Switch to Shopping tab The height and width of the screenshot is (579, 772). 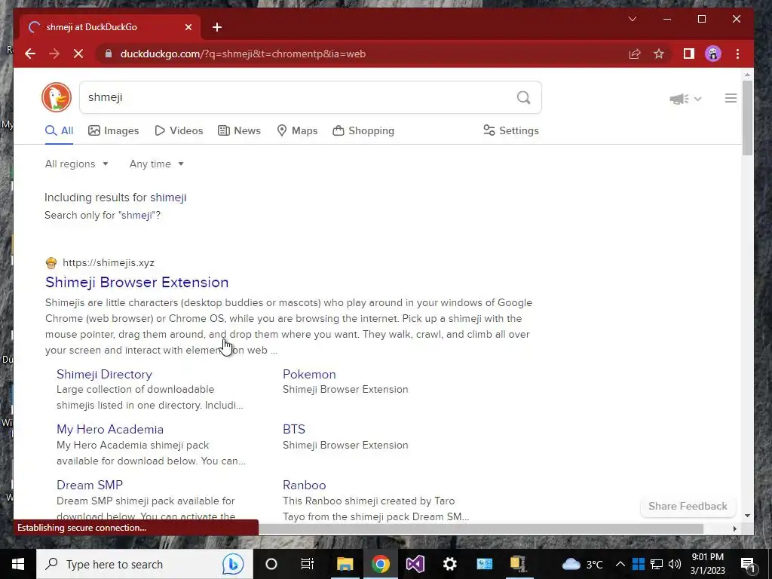pyautogui.click(x=364, y=130)
